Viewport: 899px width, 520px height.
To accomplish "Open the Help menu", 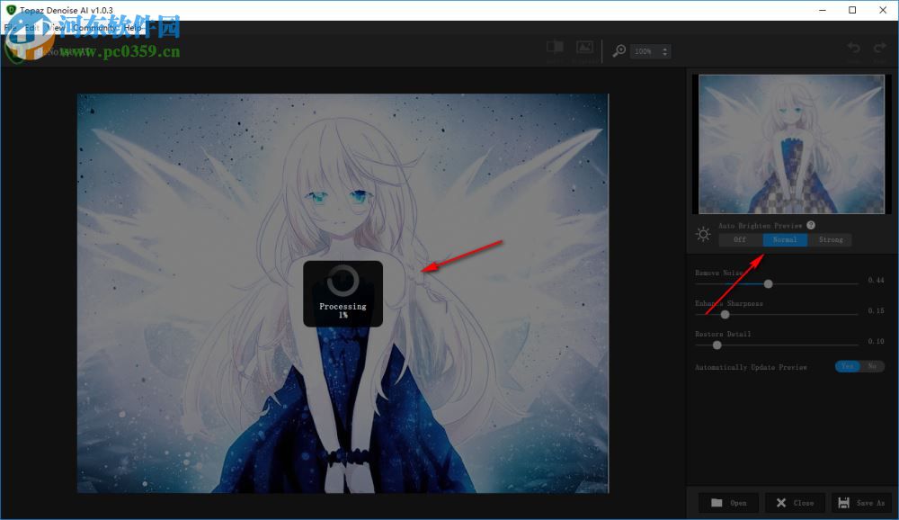I will (x=132, y=27).
